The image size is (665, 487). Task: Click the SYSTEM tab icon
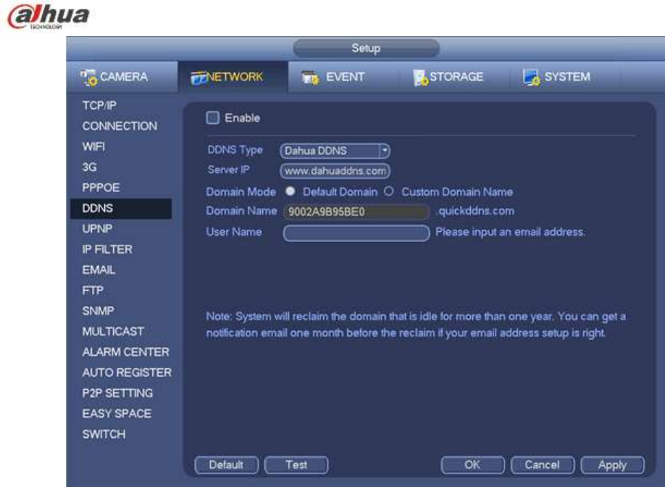point(532,78)
